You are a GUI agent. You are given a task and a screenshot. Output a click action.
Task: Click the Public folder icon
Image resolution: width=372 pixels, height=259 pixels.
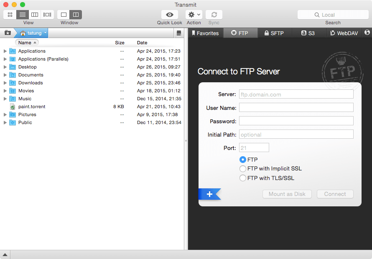click(x=13, y=122)
